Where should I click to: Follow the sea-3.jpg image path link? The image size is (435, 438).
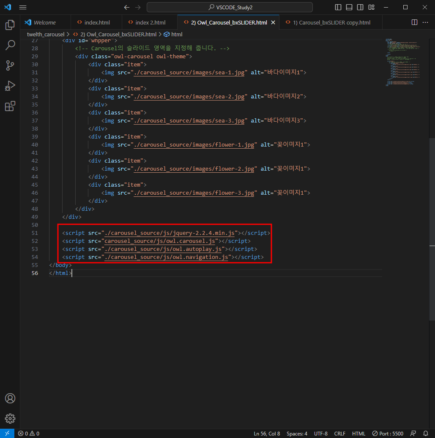[x=189, y=121]
